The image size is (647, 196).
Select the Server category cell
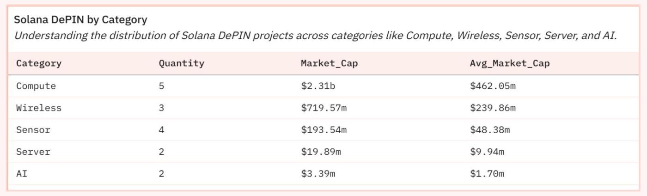(x=33, y=152)
